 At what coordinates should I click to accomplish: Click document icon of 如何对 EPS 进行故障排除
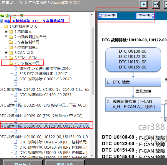tap(16, 68)
